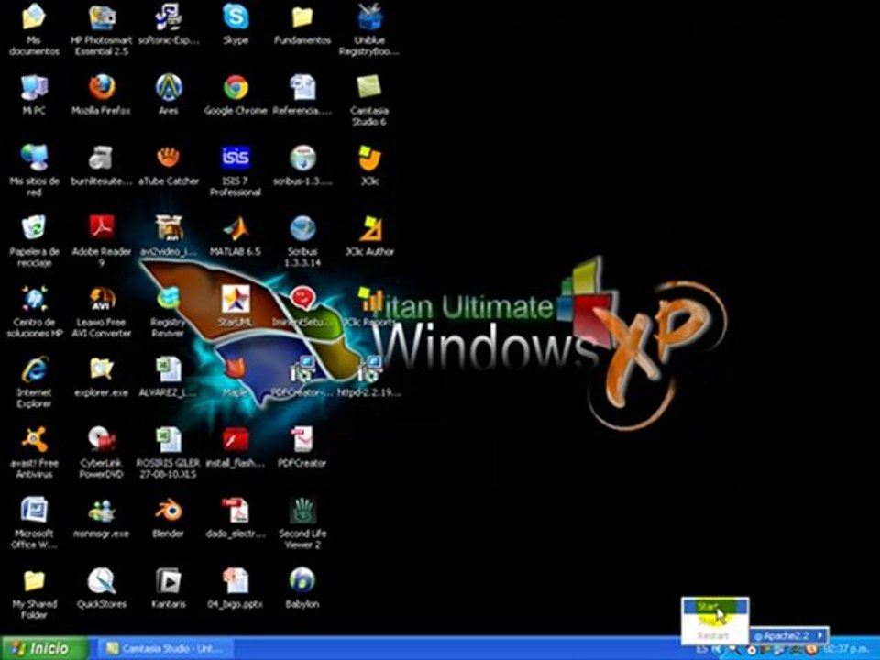The height and width of the screenshot is (660, 880).
Task: Open Mis sitios de red icon
Action: (x=34, y=170)
